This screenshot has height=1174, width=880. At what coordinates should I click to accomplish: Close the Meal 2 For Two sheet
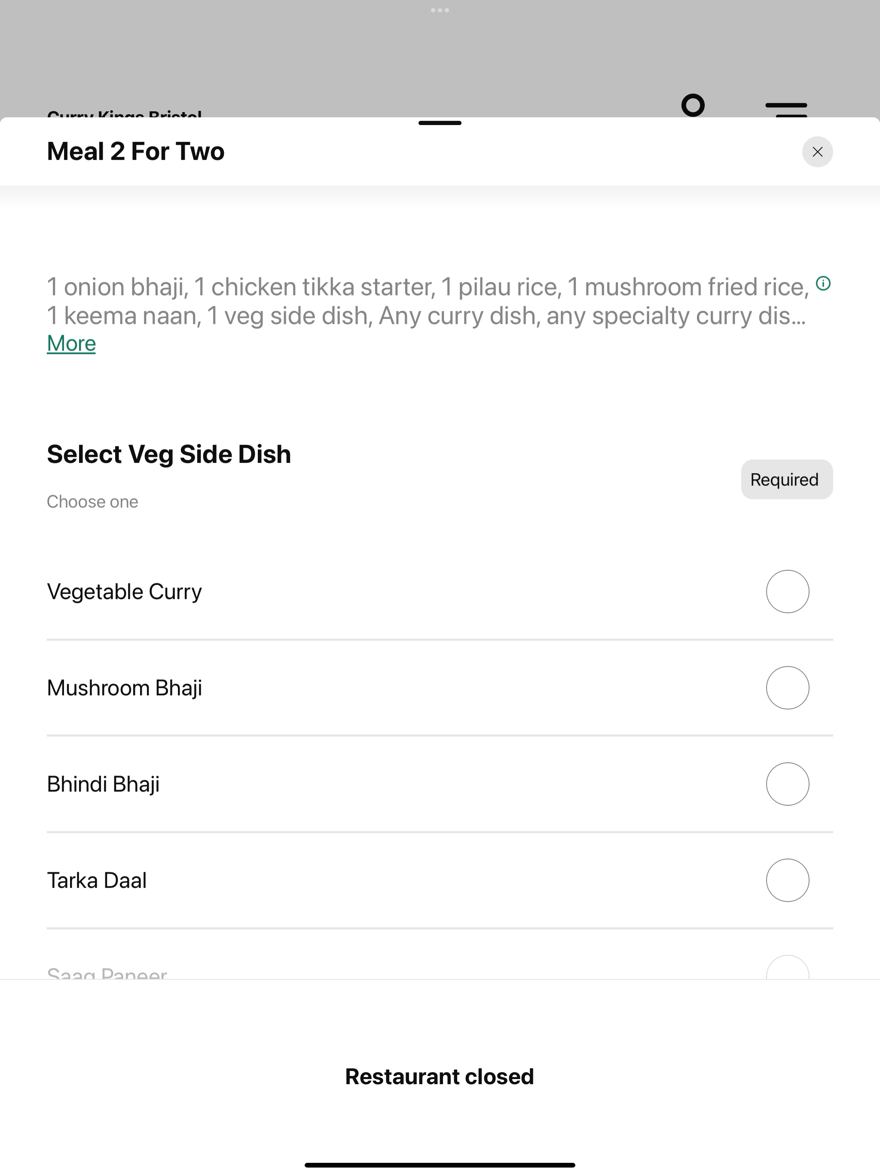click(817, 152)
